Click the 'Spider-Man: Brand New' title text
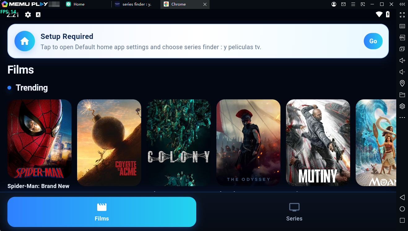The image size is (408, 231). click(38, 186)
